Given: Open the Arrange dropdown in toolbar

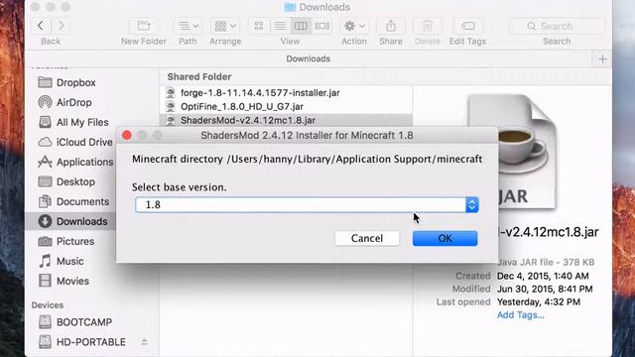Looking at the screenshot, I should coord(225,26).
